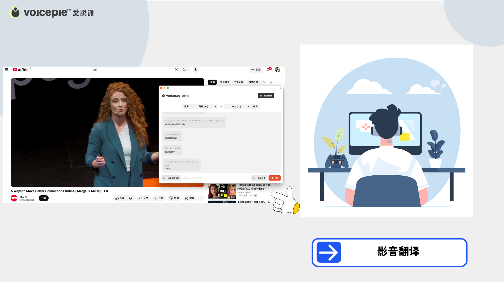Screen dimensions: 504x283
Task: Swap languages using the arrow icon
Action: [221, 106]
